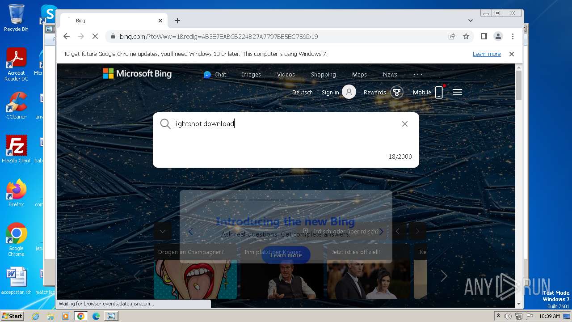
Task: Click the search magnifier icon
Action: tap(165, 124)
